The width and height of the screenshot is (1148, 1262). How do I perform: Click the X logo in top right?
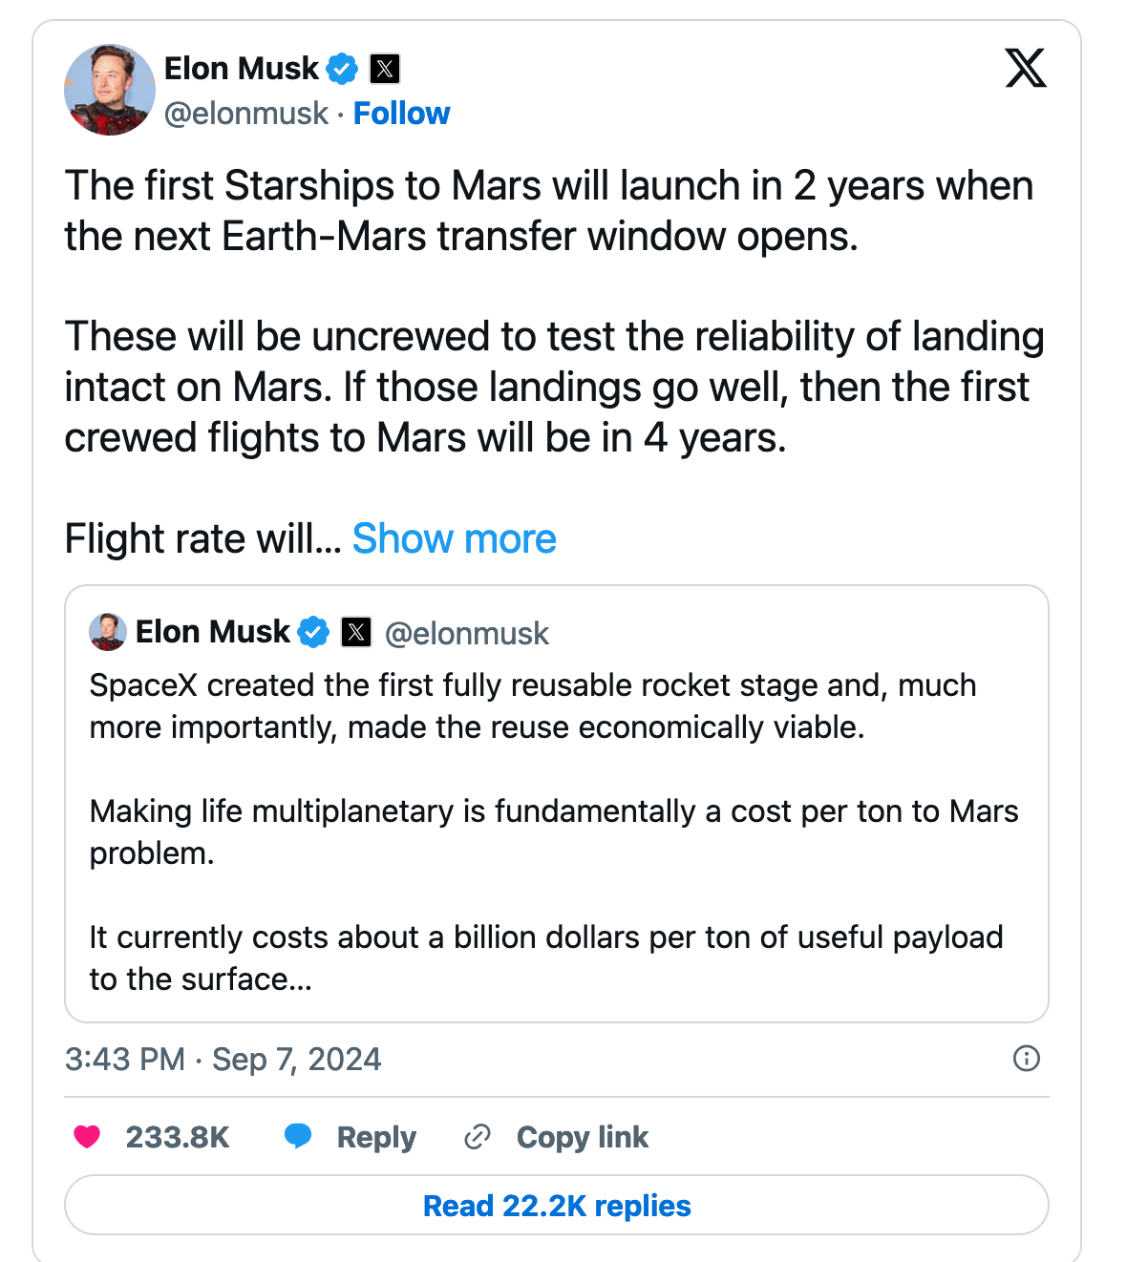pyautogui.click(x=1026, y=68)
